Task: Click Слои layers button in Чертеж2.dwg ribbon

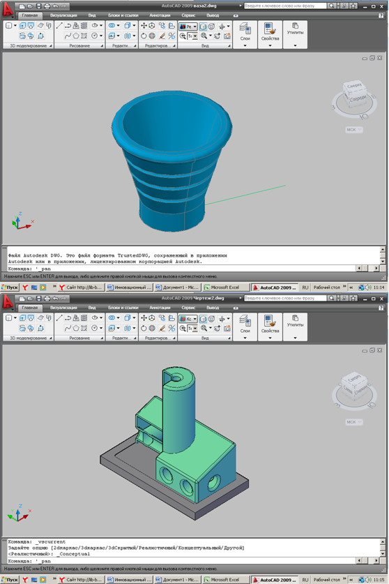Action: (245, 327)
